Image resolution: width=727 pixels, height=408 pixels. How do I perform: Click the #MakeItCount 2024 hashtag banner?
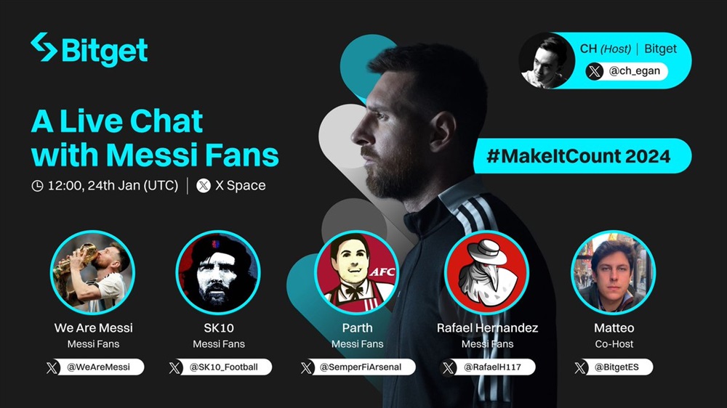click(582, 156)
